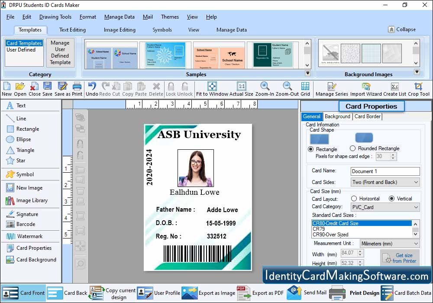The image size is (433, 303).
Task: Select the Star shape tool
Action: pos(16,160)
